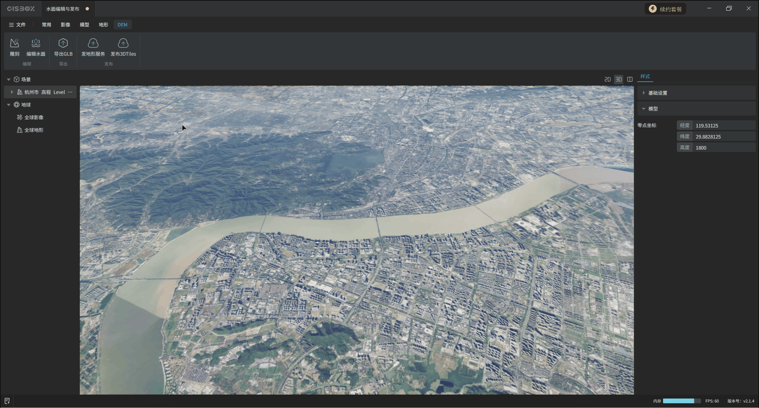759x408 pixels.
Task: Open more options for 杭州市 layer
Action: point(70,92)
